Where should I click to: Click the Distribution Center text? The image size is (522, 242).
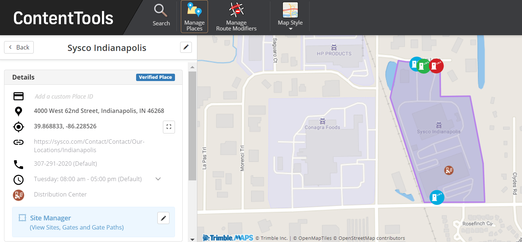pos(60,194)
